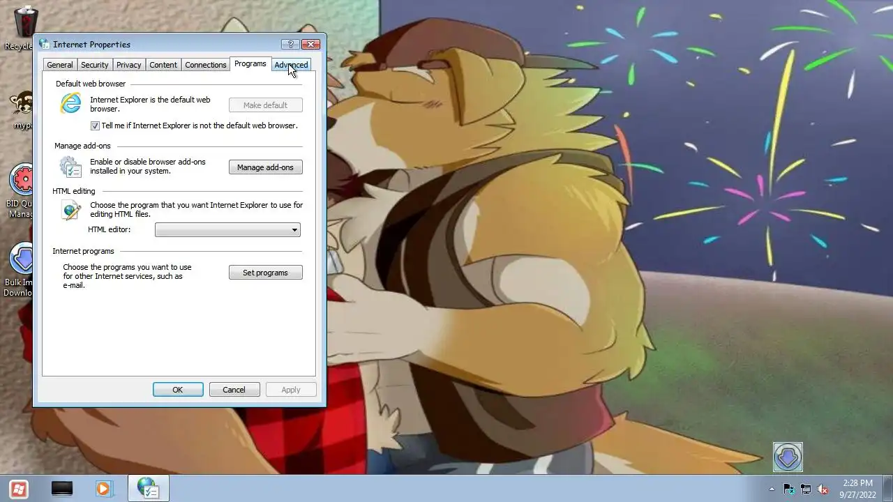
Task: Select the Internet Properties taskbar button
Action: [148, 489]
